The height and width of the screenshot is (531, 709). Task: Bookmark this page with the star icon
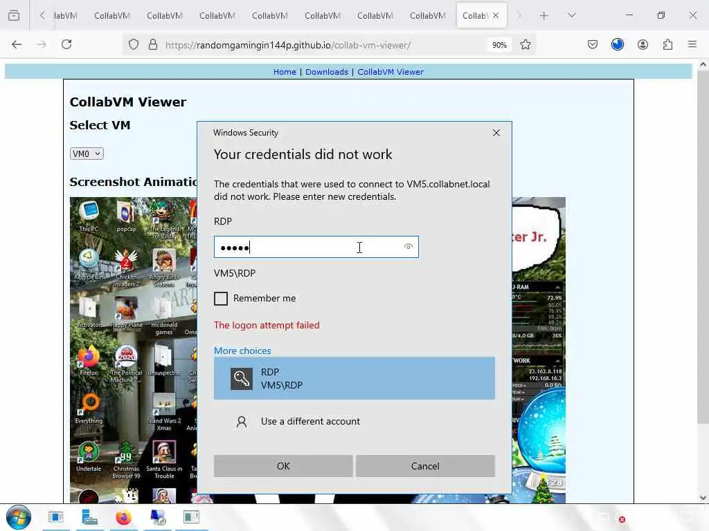(525, 45)
